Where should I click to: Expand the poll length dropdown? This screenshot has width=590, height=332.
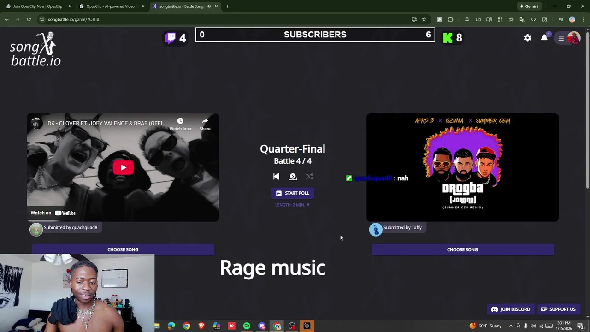[x=292, y=205]
